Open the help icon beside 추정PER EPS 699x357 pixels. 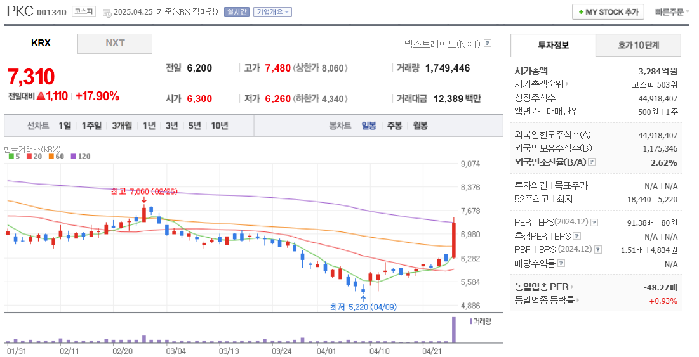(577, 237)
